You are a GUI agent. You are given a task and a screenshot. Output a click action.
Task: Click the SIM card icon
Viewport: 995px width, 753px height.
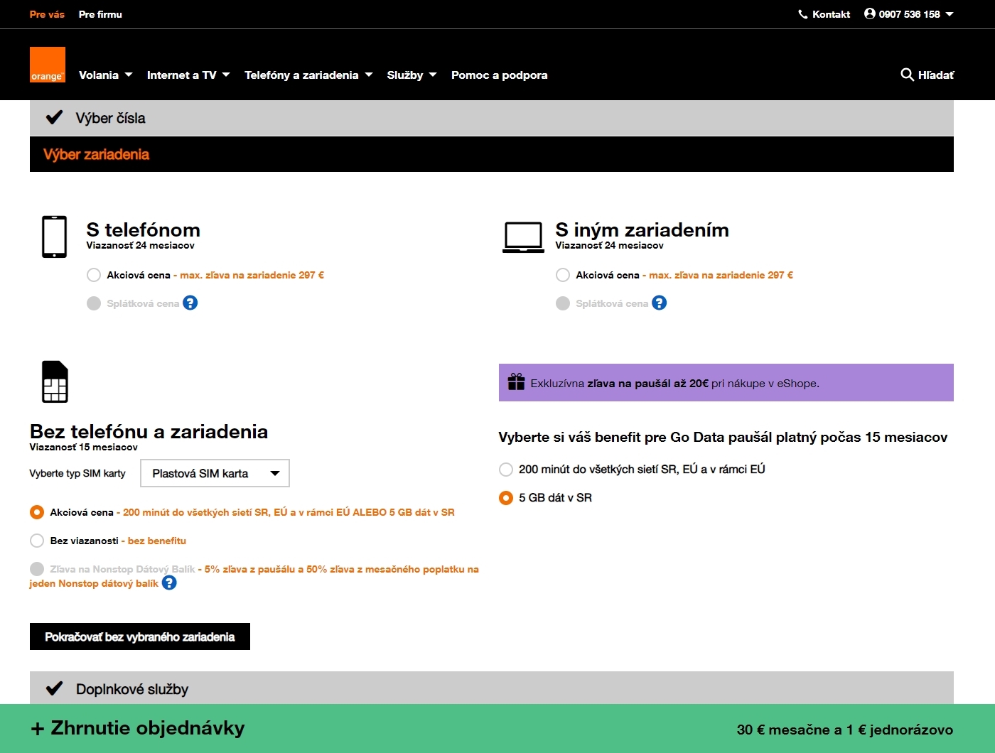coord(55,381)
